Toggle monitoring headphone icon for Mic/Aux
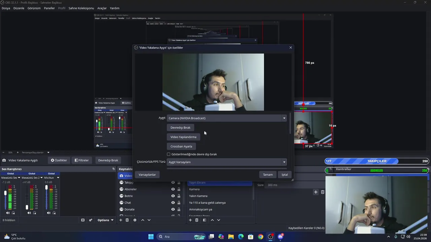Image resolution: width=431 pixels, height=242 pixels. point(54,213)
